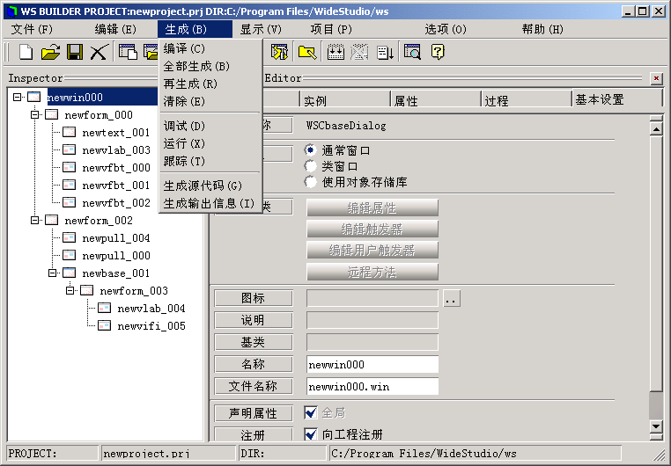
Task: Open project using the yellow open-folder icon
Action: [x=50, y=52]
